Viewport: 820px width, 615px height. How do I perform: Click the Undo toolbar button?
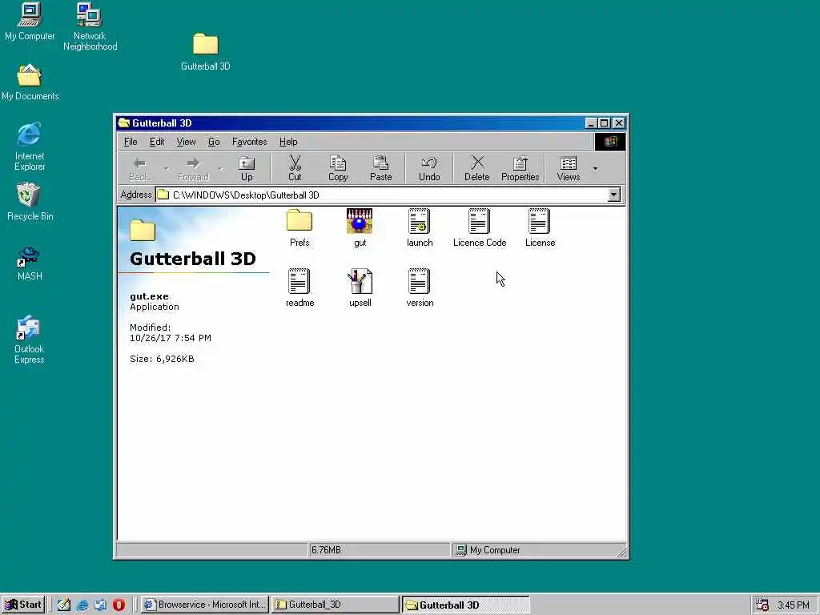(x=429, y=168)
